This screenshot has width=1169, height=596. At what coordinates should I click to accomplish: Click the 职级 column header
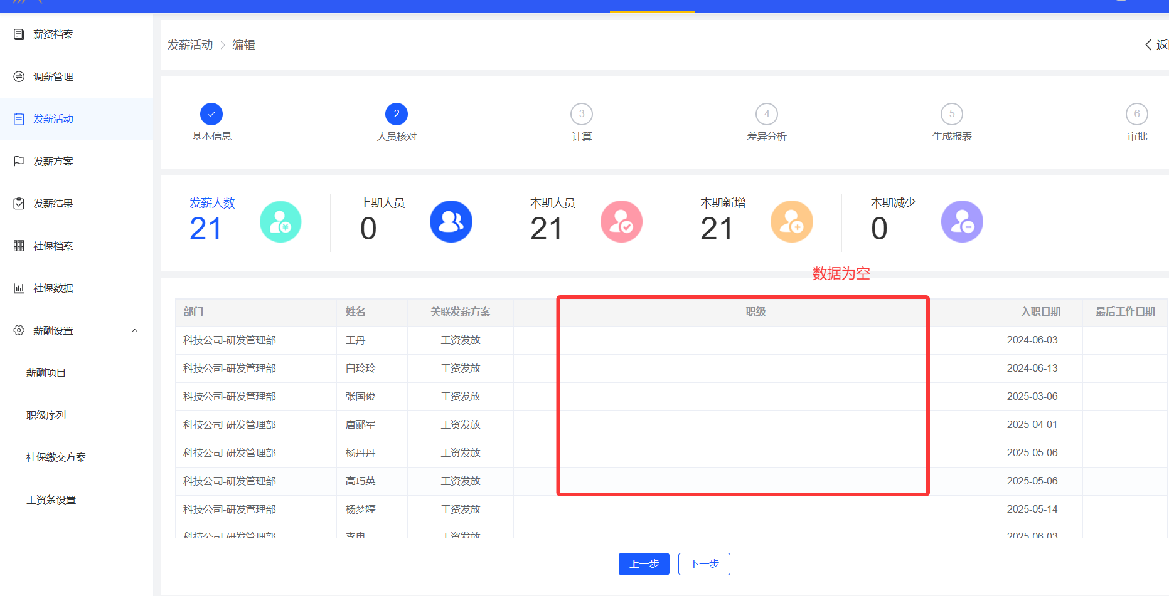pos(755,312)
